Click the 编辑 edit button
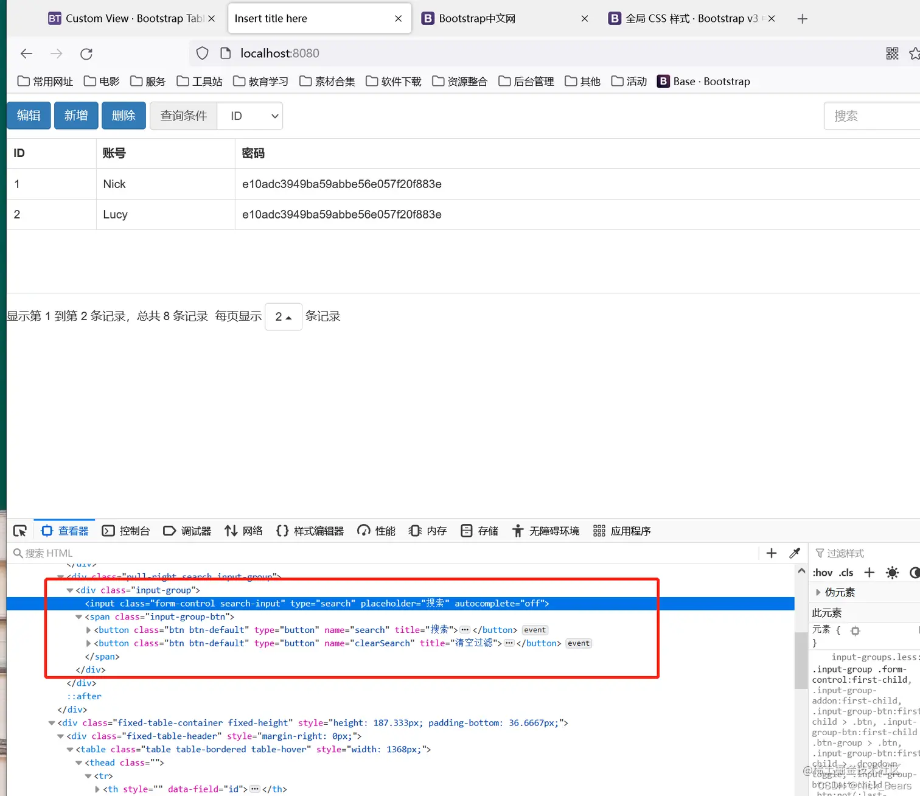Viewport: 920px width, 796px height. 29,116
